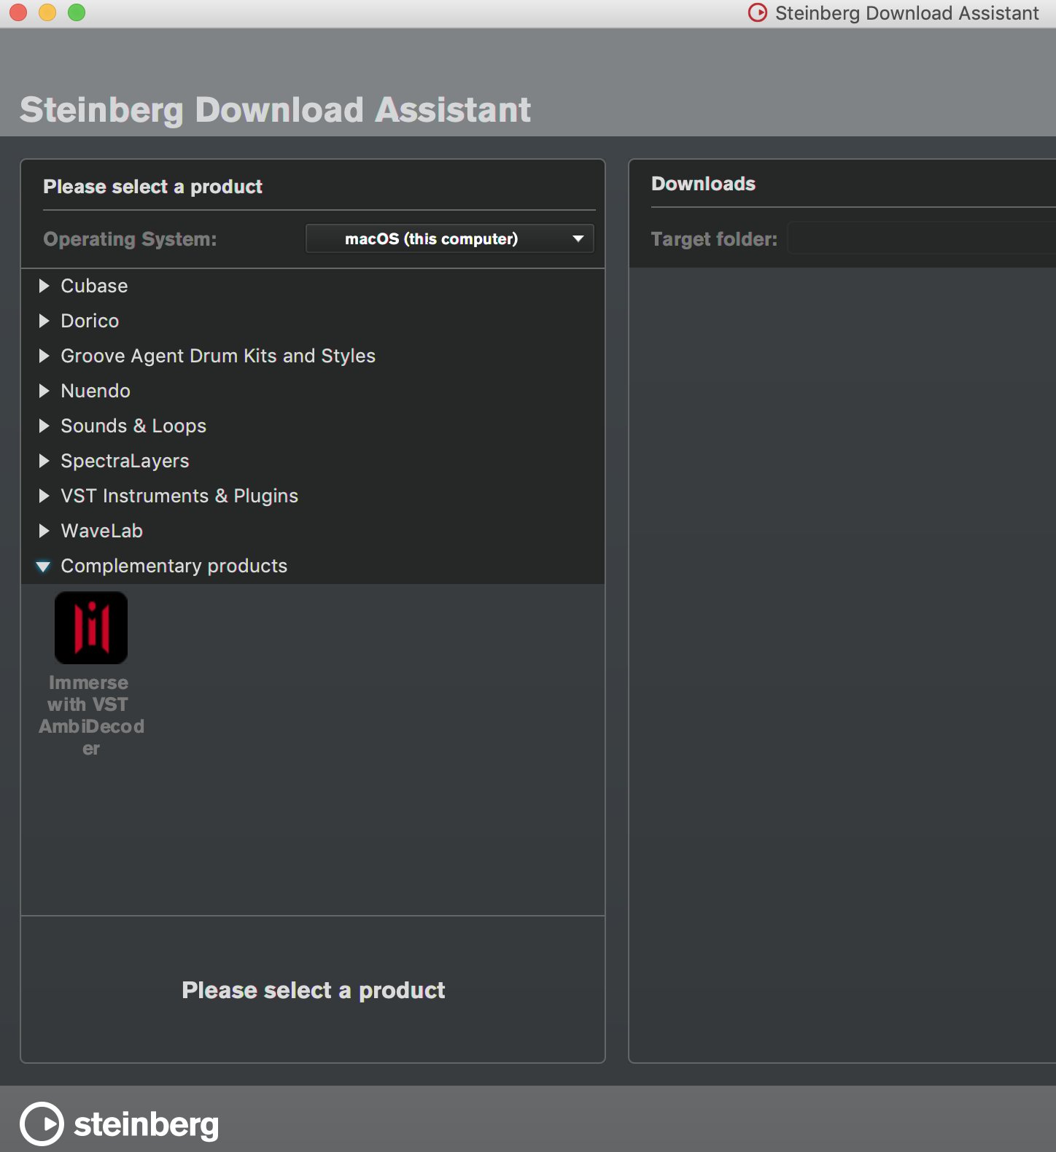Collapse the Complementary products arrow

coord(43,567)
